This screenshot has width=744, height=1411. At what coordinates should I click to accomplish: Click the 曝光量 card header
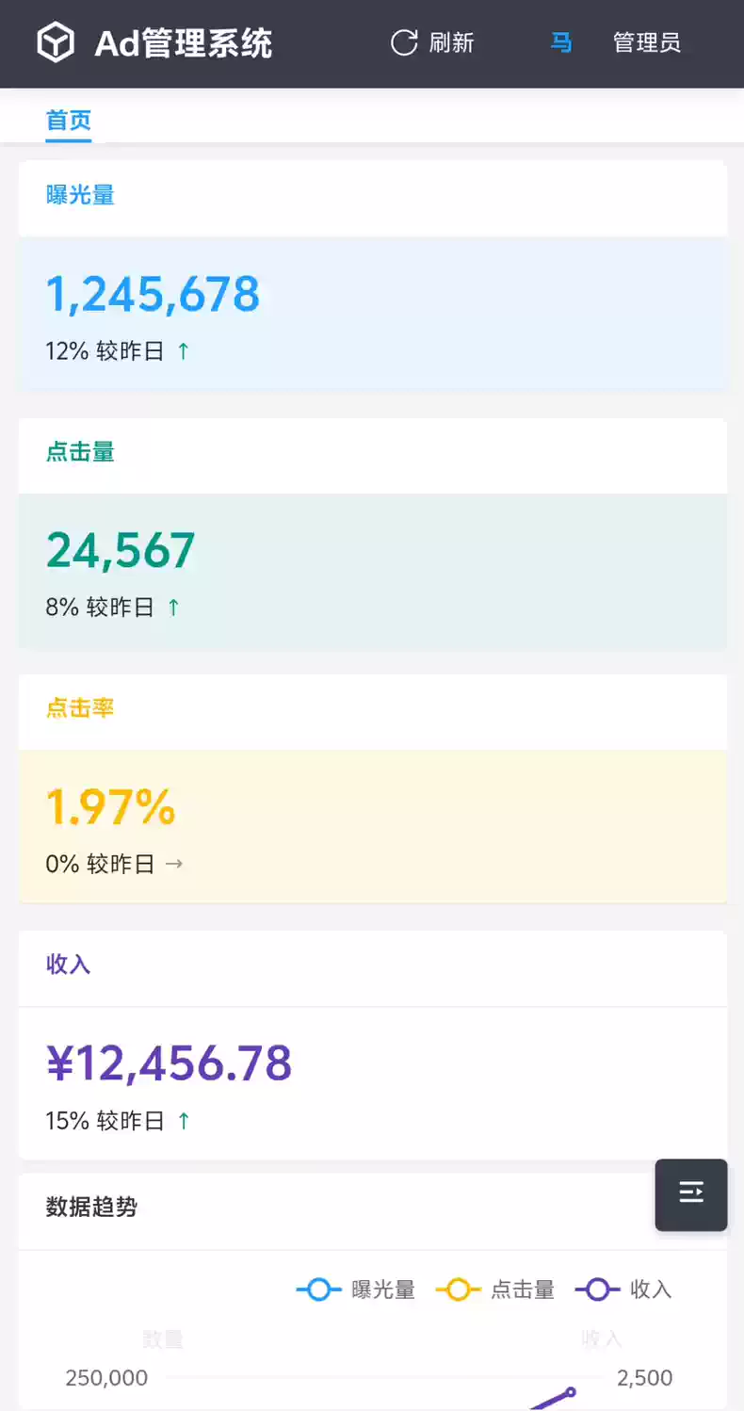coord(80,195)
